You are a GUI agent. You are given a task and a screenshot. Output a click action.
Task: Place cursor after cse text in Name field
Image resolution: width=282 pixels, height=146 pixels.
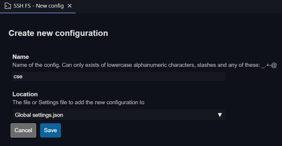point(23,77)
